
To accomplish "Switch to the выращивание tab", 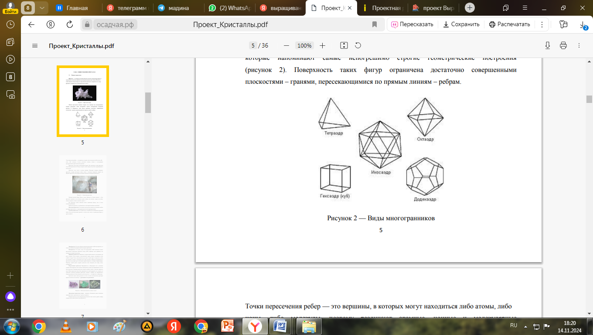I will (x=280, y=8).
